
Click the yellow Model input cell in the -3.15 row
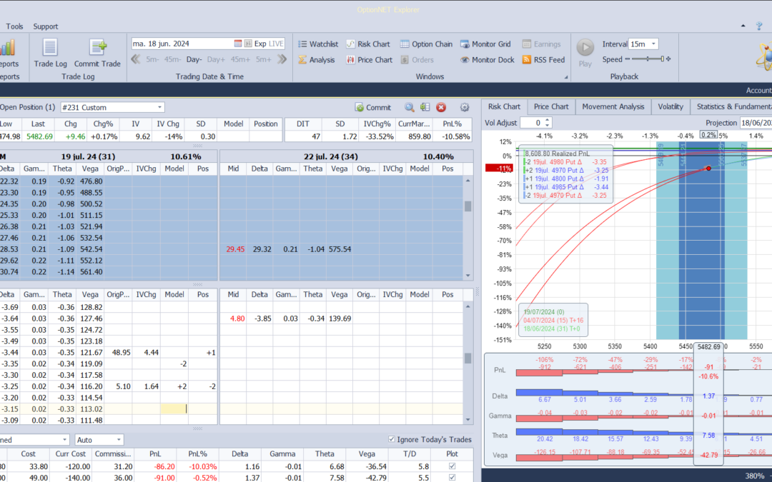pos(174,408)
